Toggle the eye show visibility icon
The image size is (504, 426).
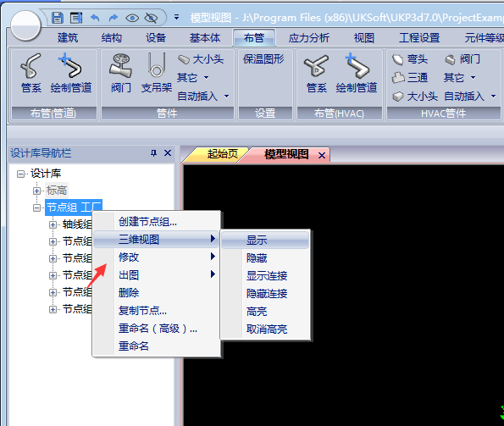point(132,18)
